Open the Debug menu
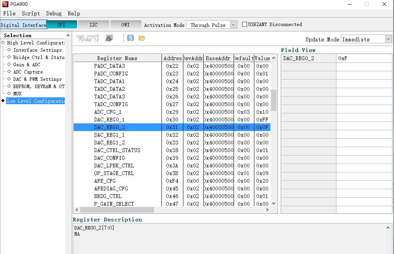 54,13
